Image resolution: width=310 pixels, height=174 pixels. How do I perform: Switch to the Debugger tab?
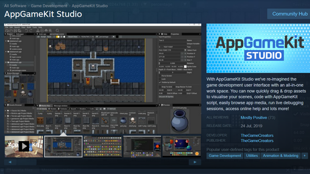pyautogui.click(x=20, y=34)
